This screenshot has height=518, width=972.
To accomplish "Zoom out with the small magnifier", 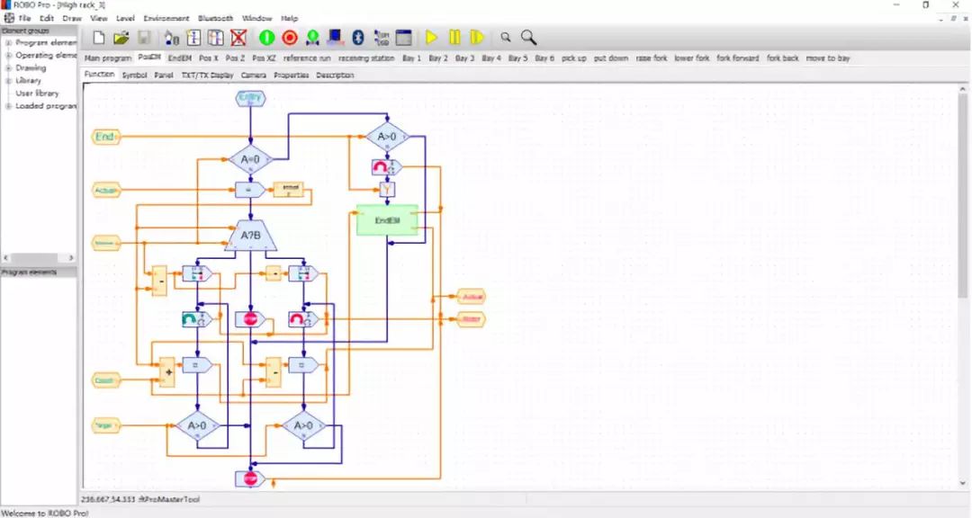I will click(506, 37).
